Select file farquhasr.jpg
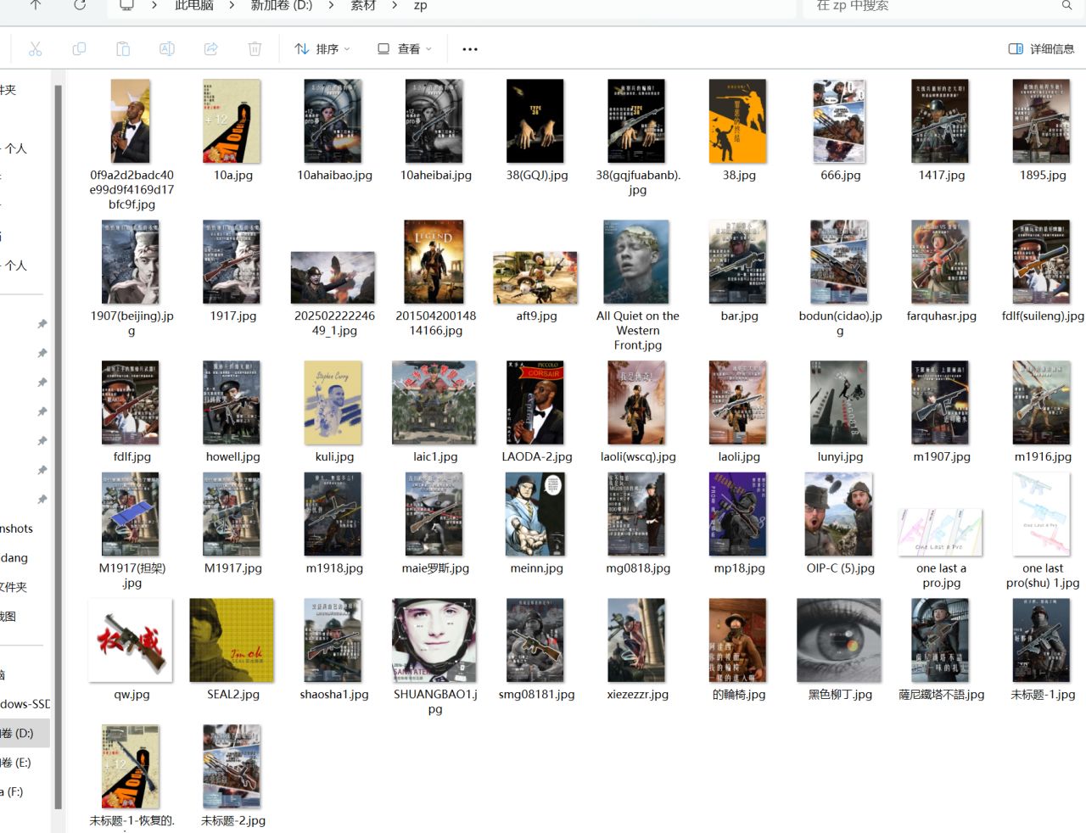The image size is (1086, 833). point(941,271)
